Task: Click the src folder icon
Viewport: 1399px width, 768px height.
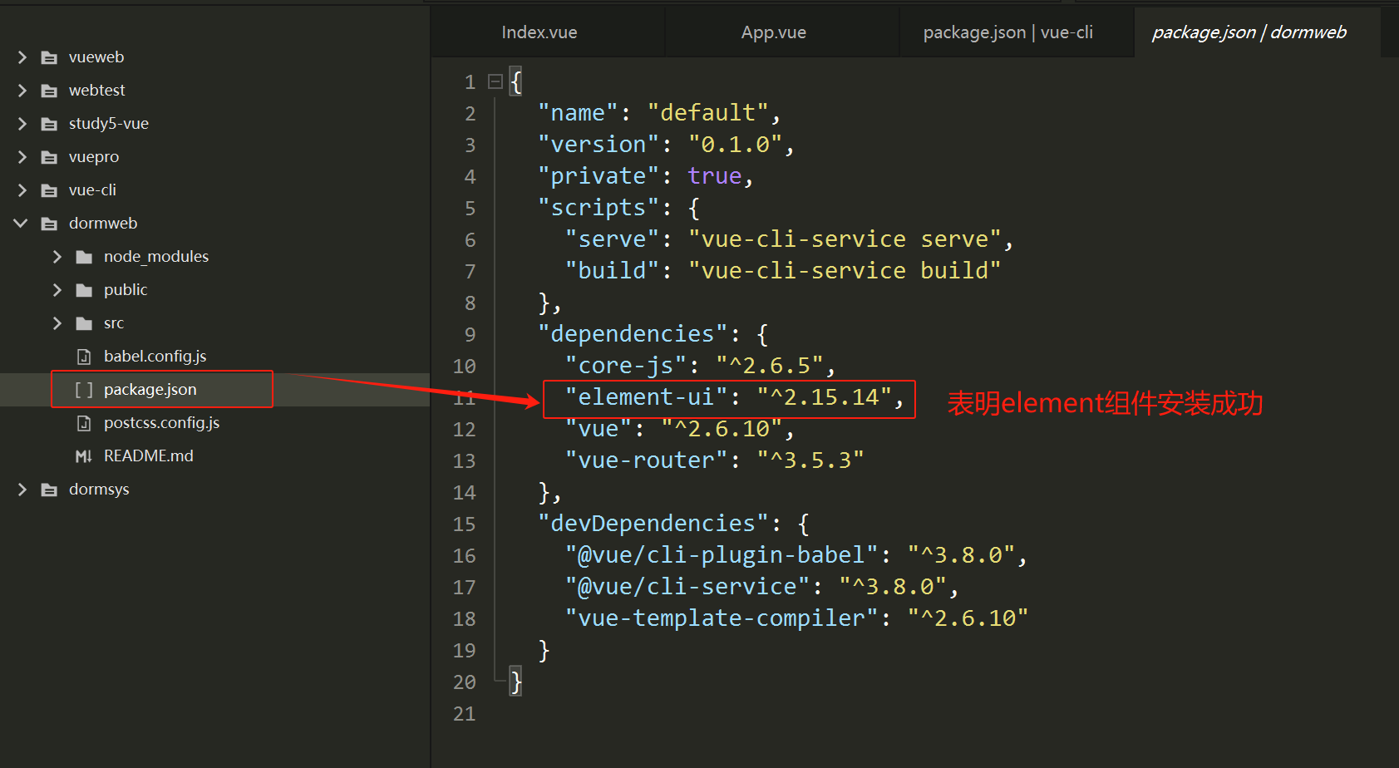Action: coord(83,322)
